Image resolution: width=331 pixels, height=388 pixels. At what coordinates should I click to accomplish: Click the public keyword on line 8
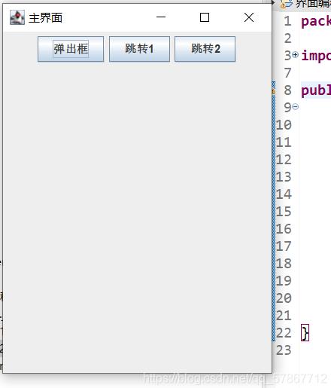tap(316, 90)
